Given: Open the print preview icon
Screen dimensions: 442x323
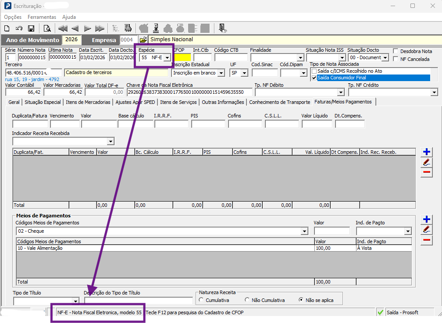Looking at the screenshot, I should click(x=47, y=28).
